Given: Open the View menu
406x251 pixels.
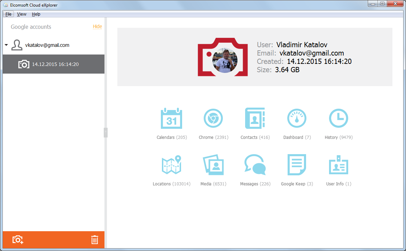Looking at the screenshot, I should click(22, 14).
